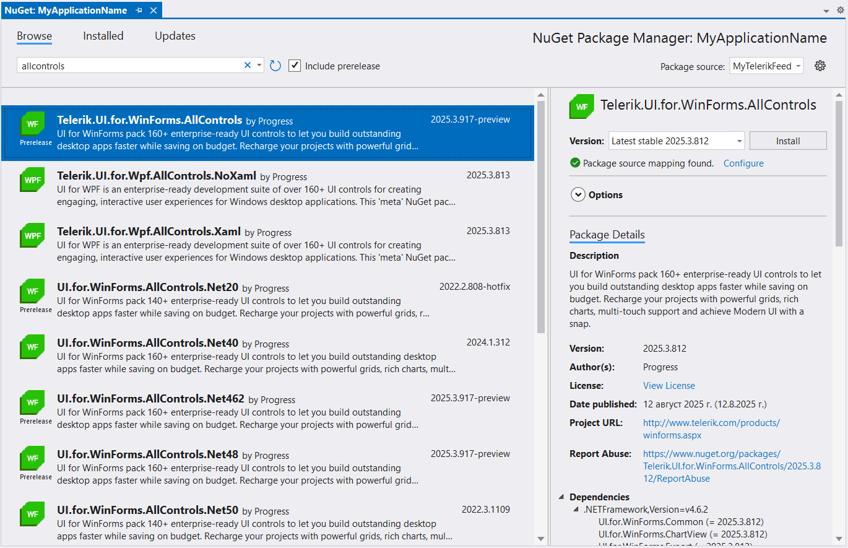Screen dimensions: 848x548
Task: Click the package list scroll up arrow
Action: (x=540, y=95)
